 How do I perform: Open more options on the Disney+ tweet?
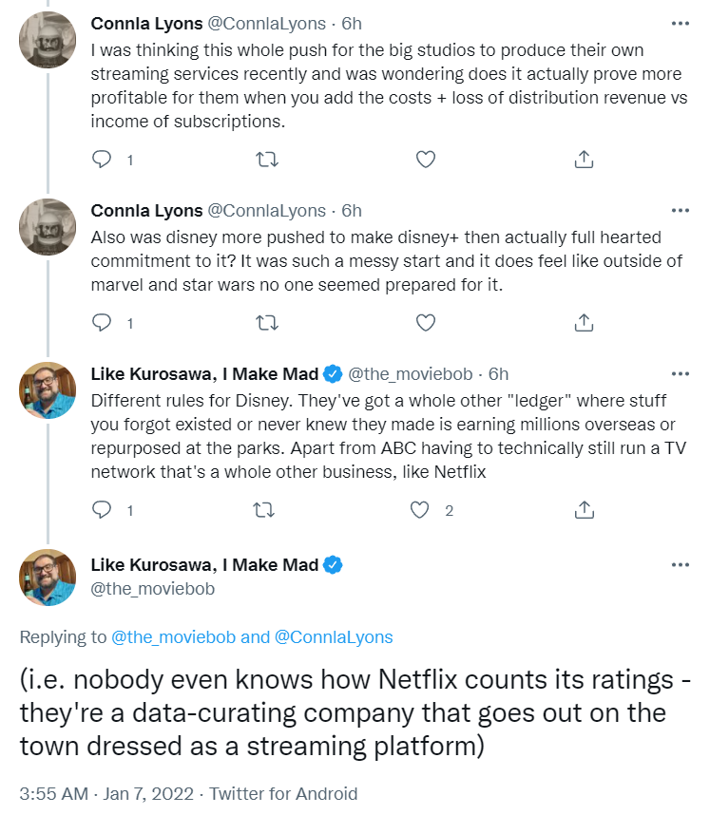point(680,210)
